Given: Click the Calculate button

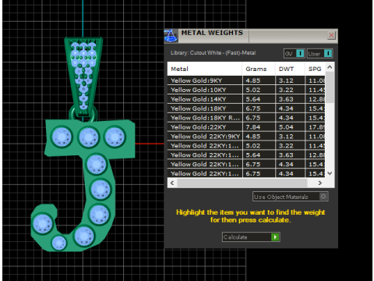Looking at the screenshot, I should pyautogui.click(x=251, y=237).
